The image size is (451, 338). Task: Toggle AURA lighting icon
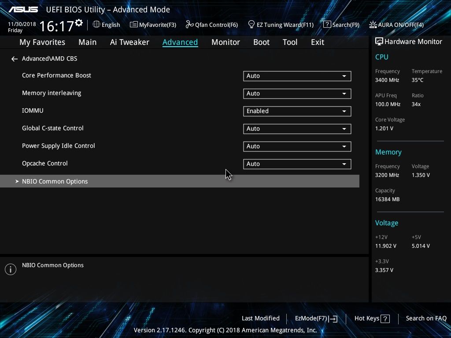[x=373, y=25]
